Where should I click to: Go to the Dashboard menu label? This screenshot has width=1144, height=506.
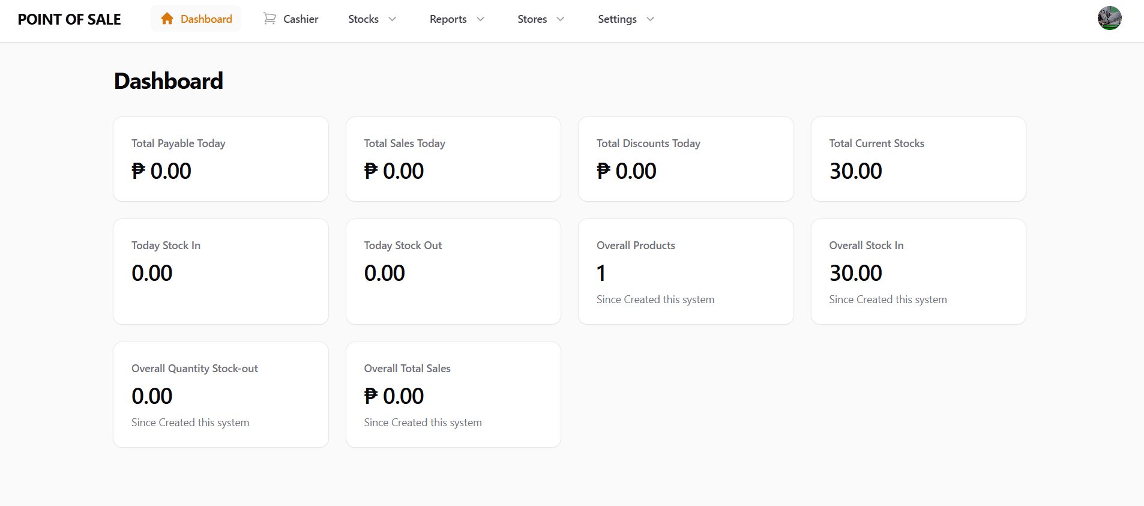tap(206, 19)
